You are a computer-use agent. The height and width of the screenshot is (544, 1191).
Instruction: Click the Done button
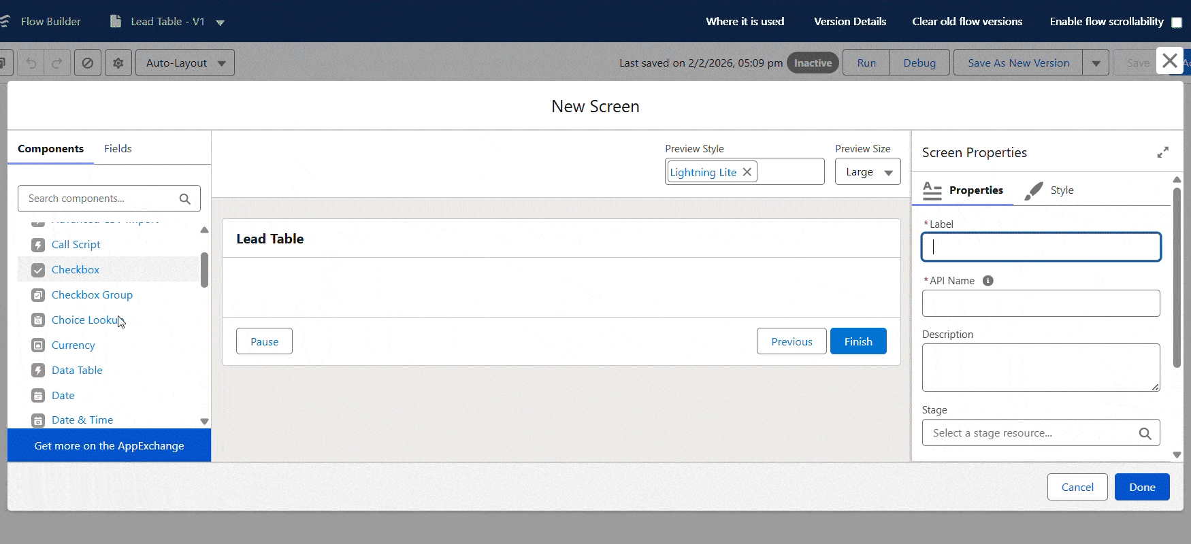1141,487
